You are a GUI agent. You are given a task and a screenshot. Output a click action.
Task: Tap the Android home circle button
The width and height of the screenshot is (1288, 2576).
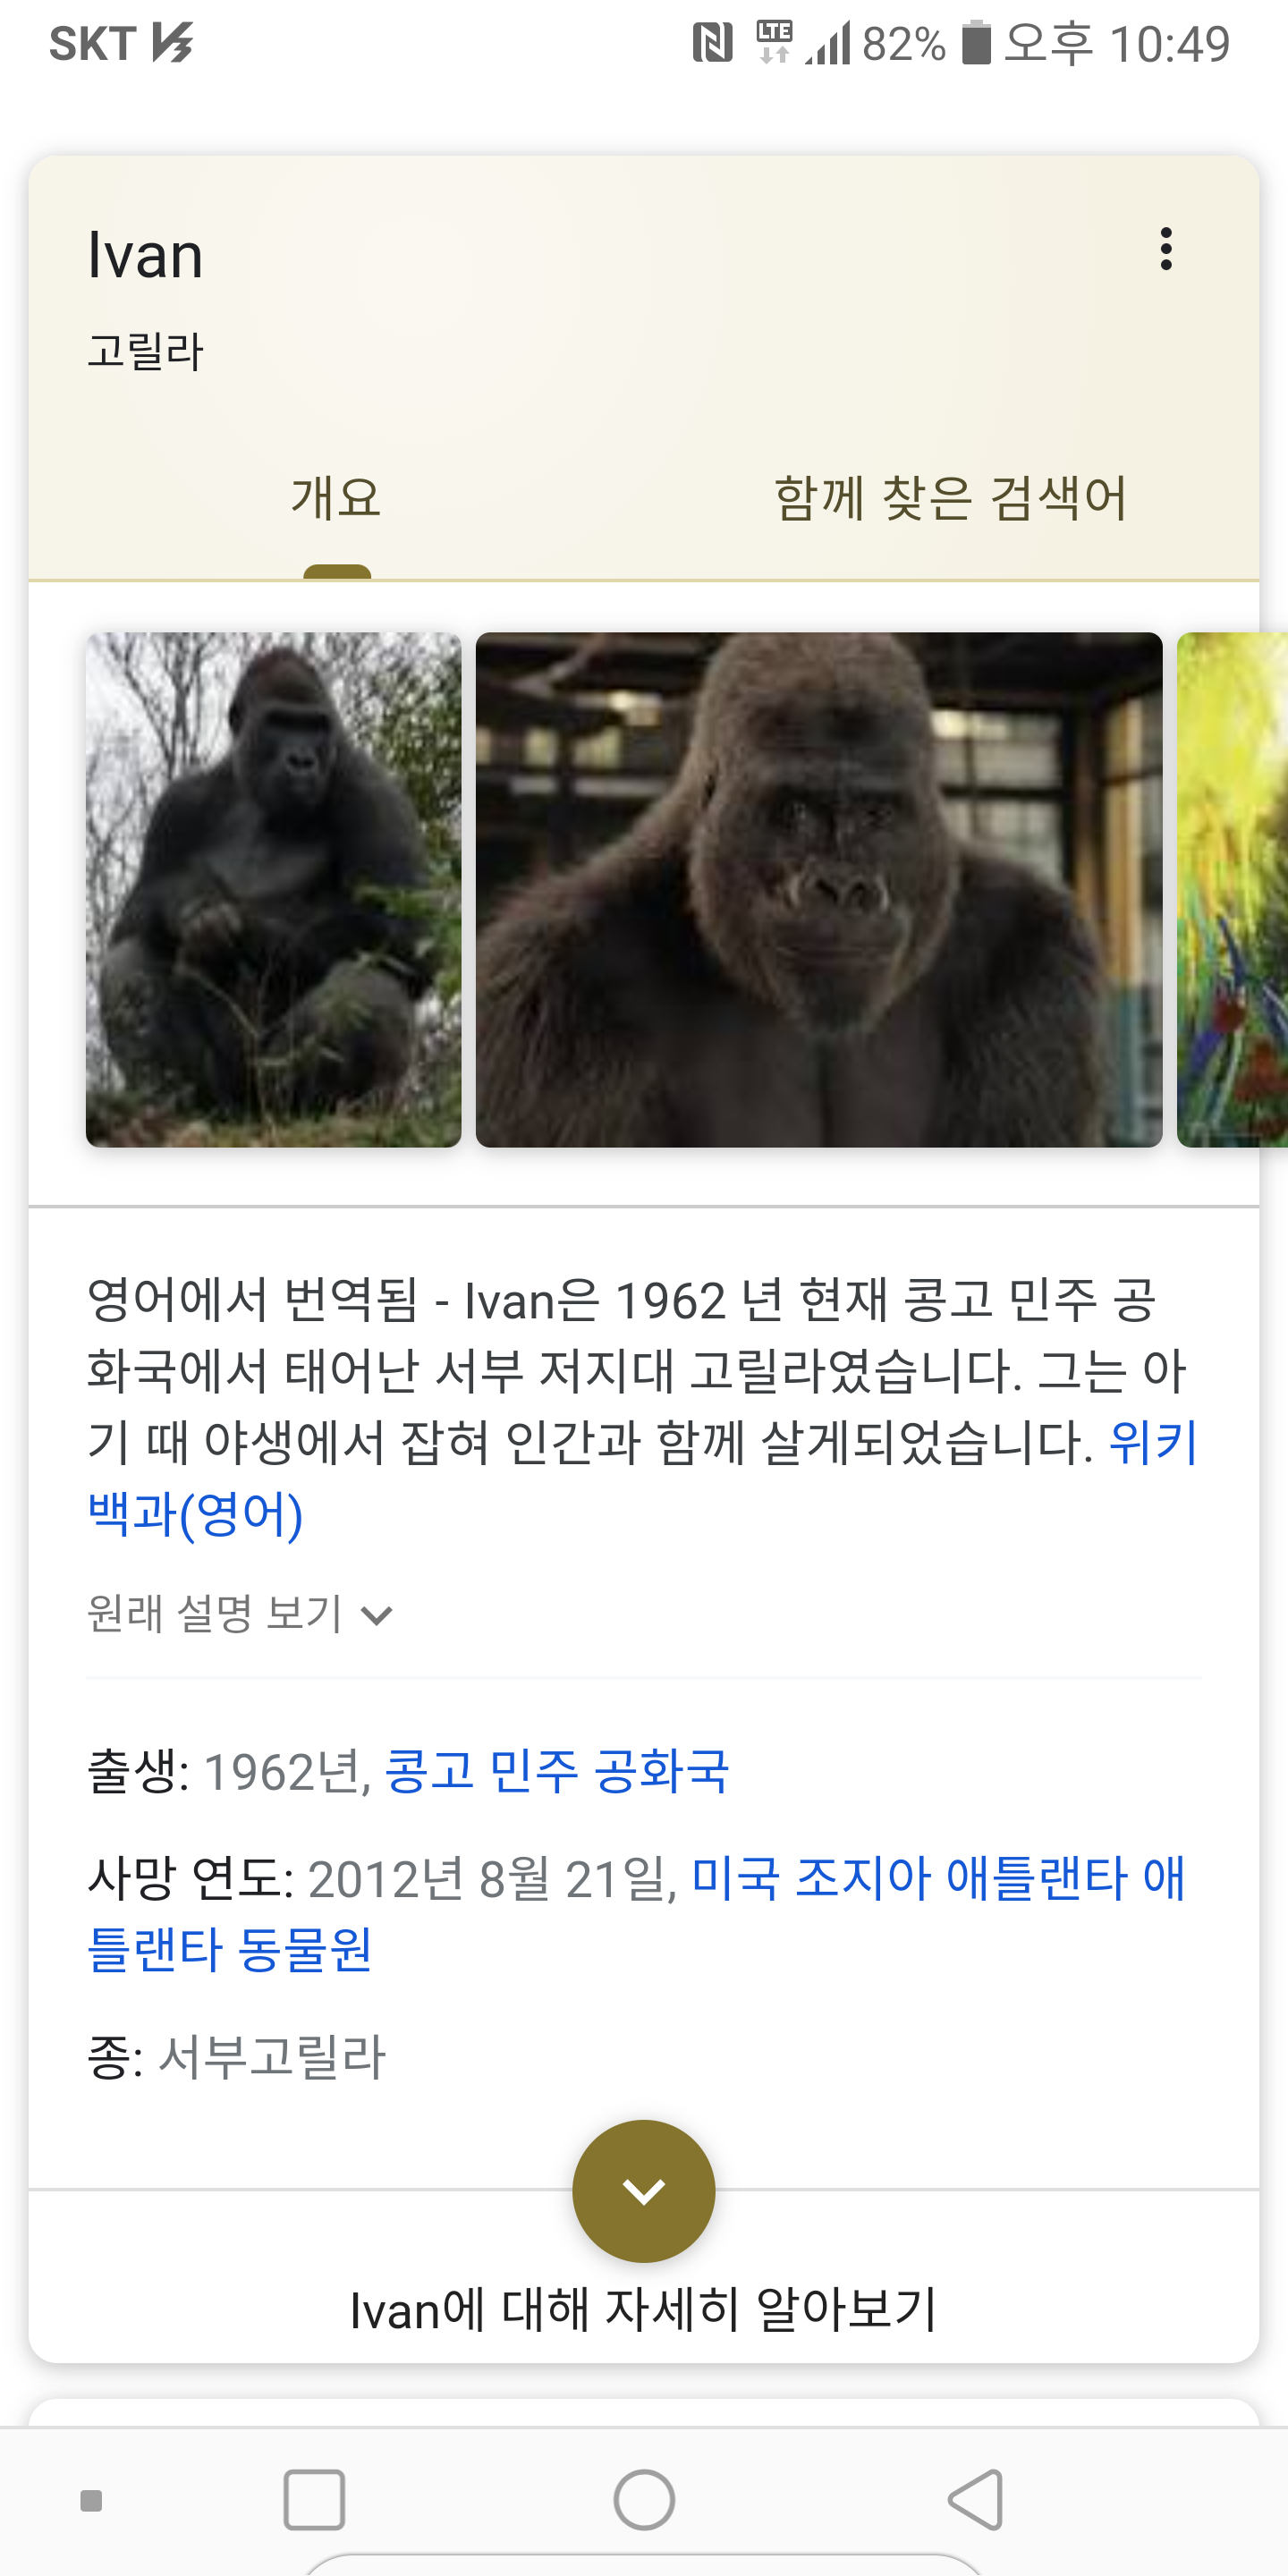pyautogui.click(x=644, y=2500)
